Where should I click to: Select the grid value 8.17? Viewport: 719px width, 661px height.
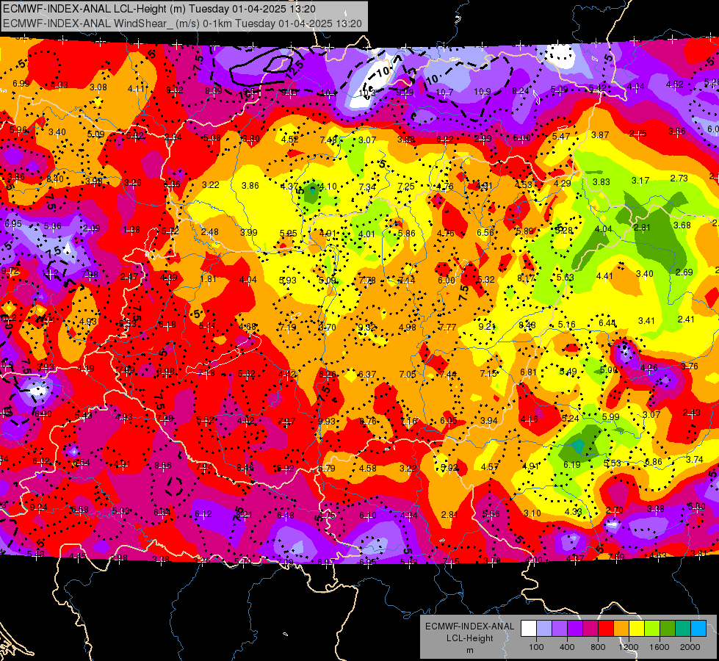pos(526,278)
